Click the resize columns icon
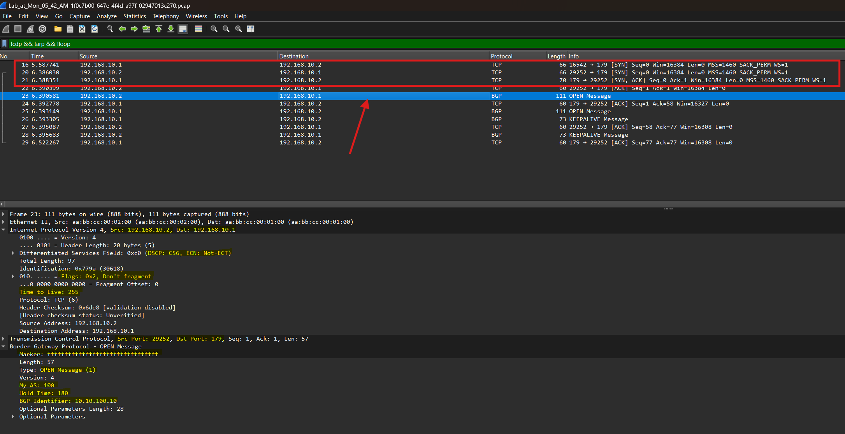This screenshot has width=845, height=434. pyautogui.click(x=251, y=29)
